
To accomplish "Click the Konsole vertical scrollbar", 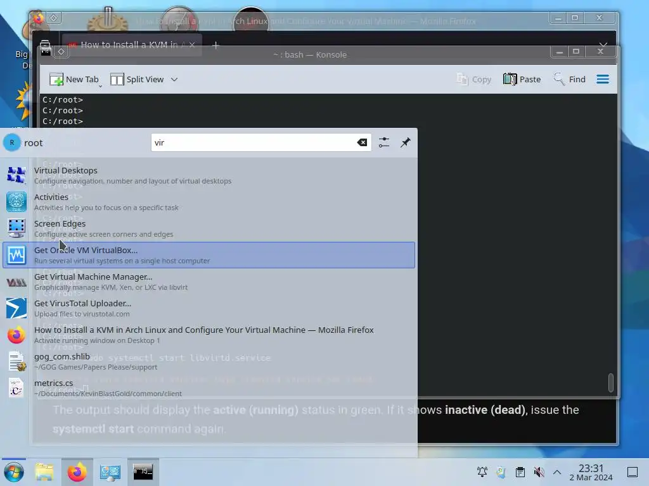I will click(x=611, y=383).
